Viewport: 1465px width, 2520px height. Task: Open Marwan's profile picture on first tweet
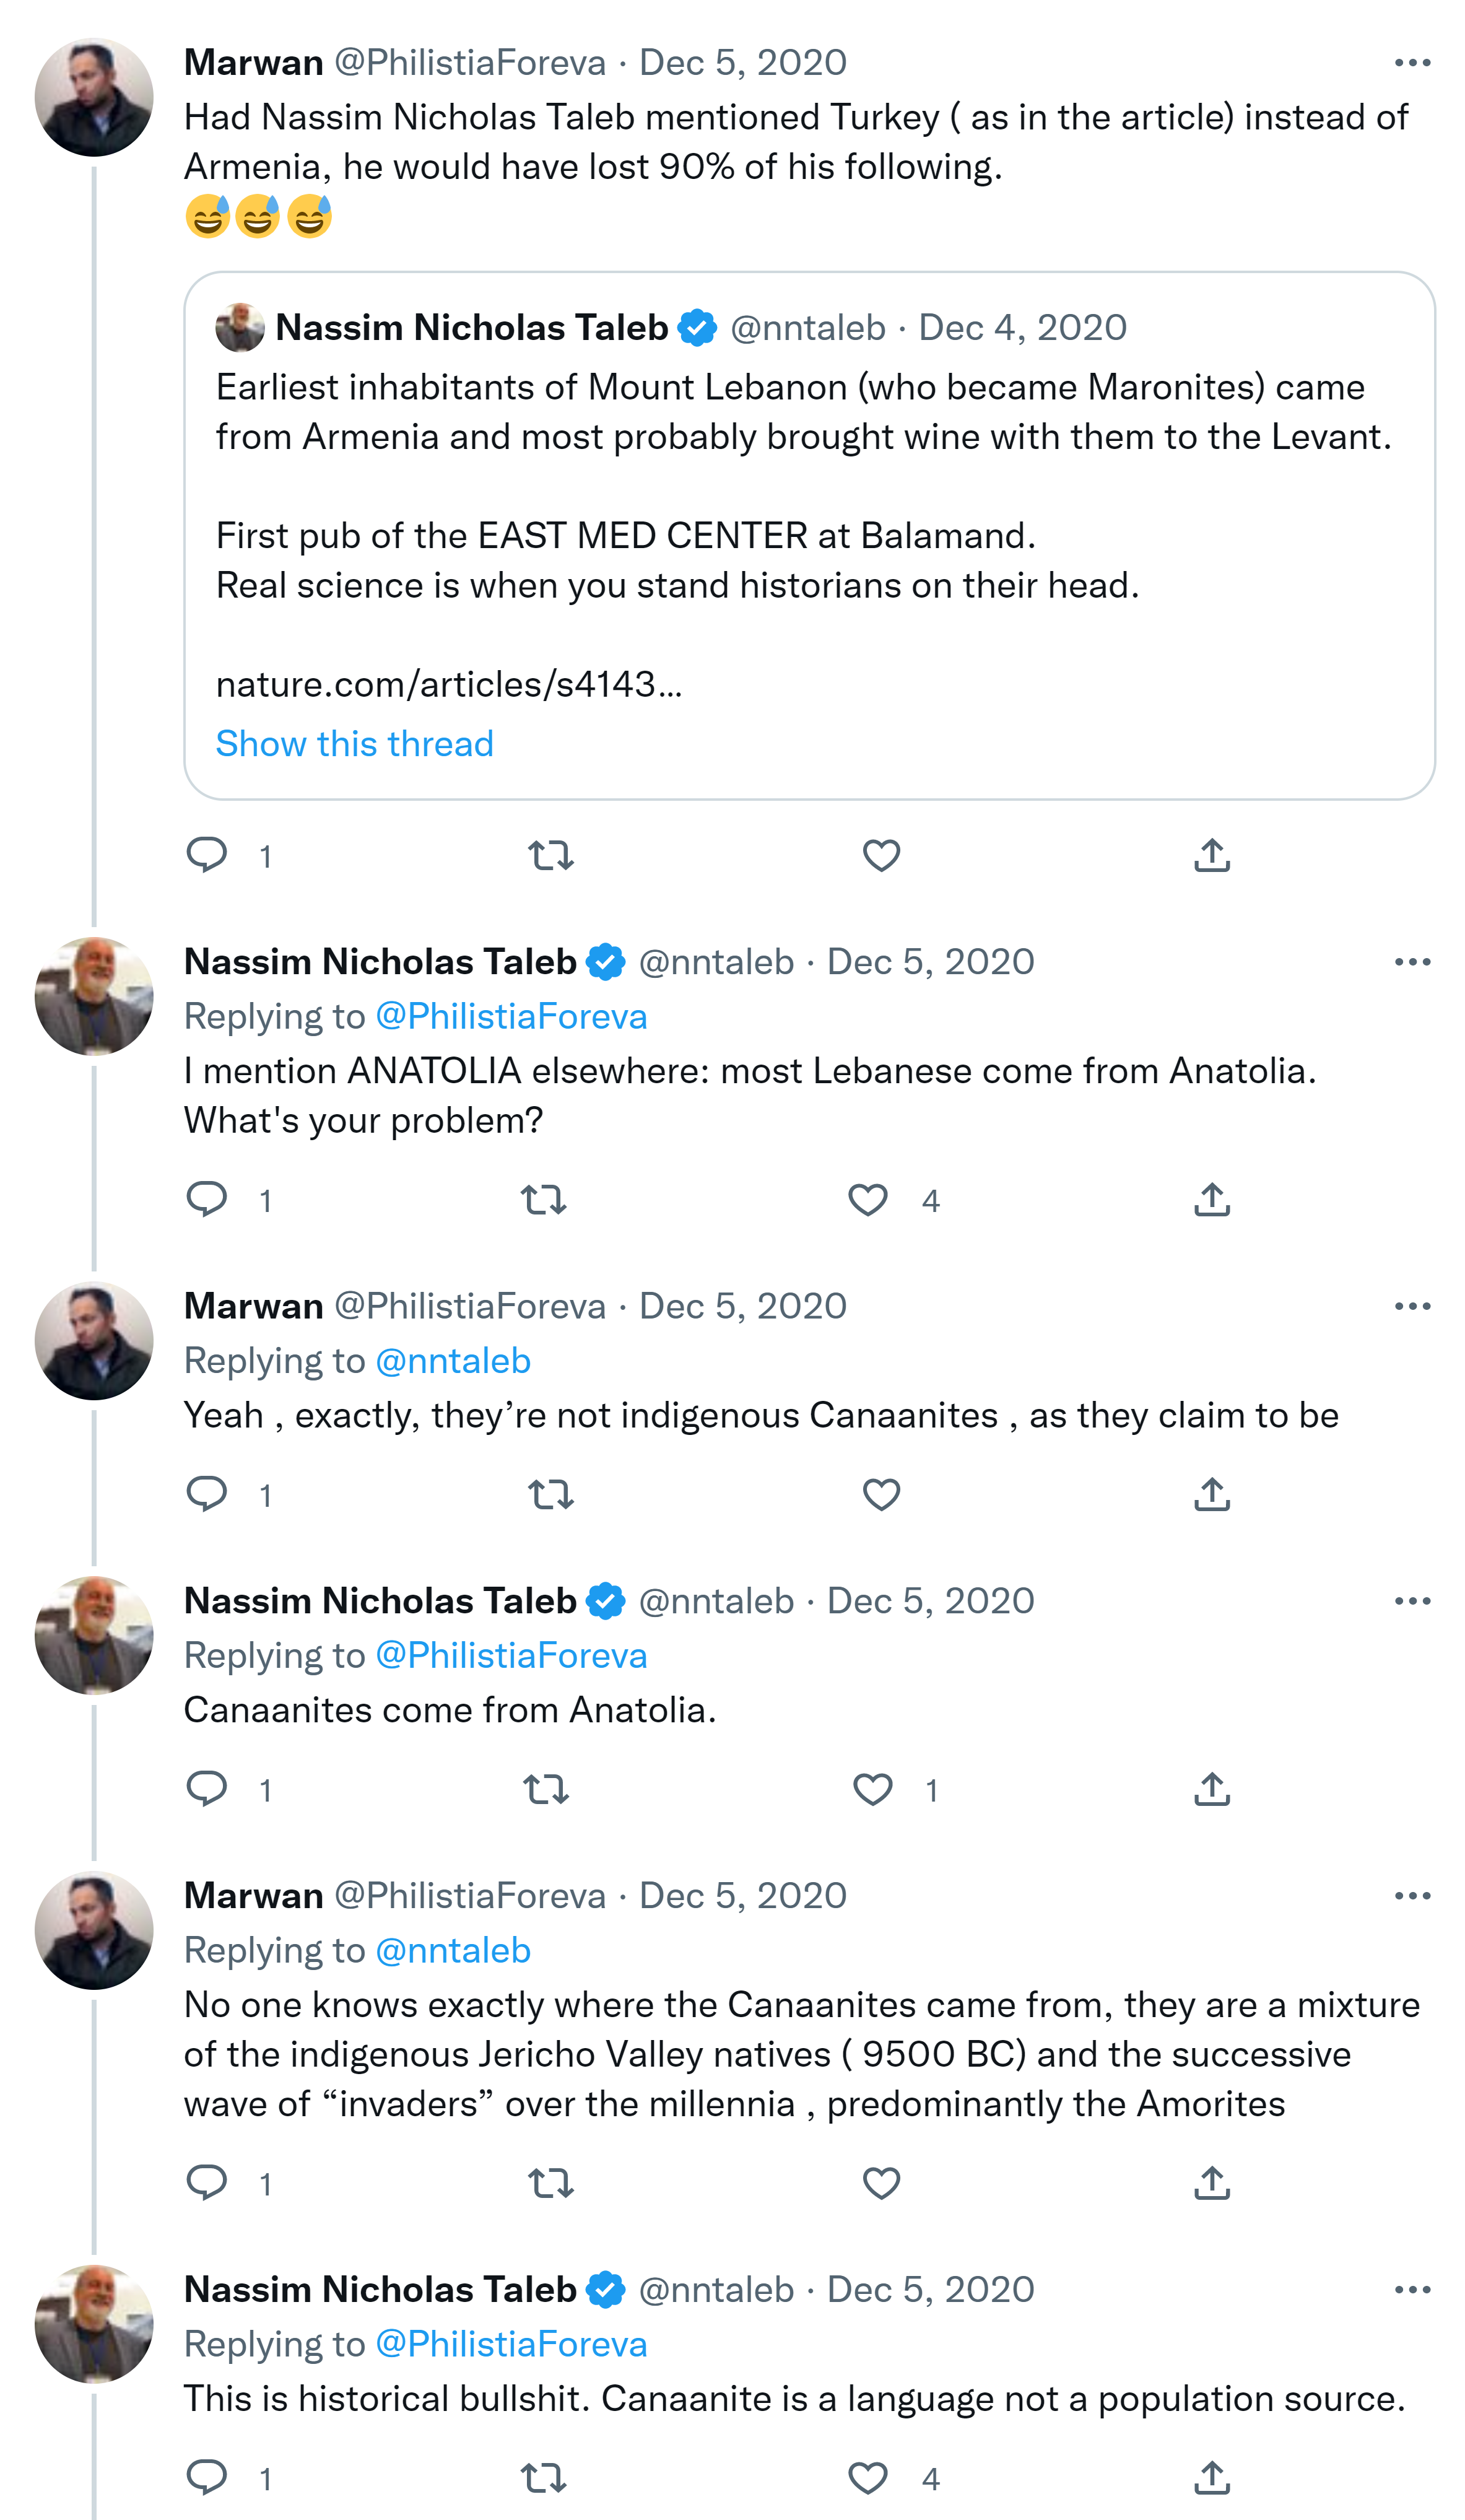tap(94, 97)
